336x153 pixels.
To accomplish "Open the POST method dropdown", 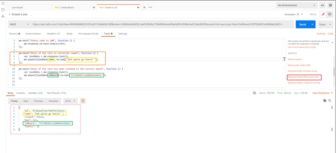I will [19, 24].
